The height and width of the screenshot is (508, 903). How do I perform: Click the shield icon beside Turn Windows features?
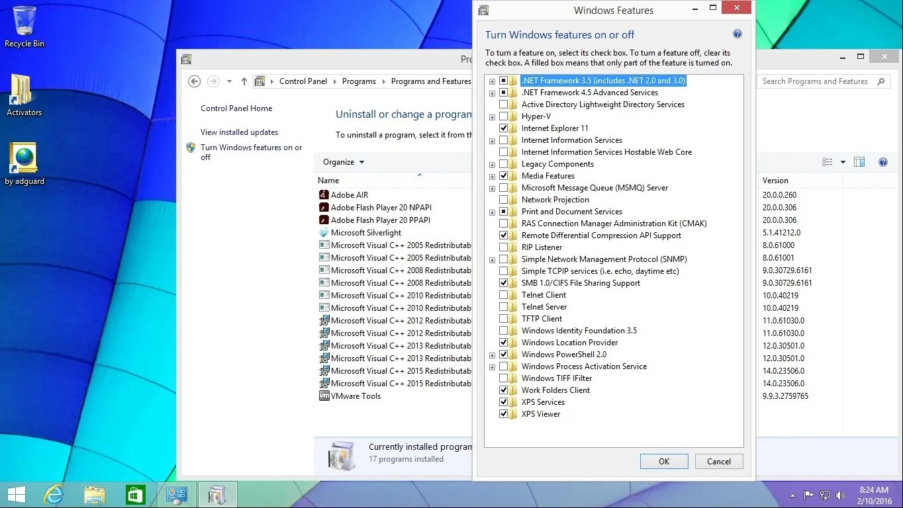[x=191, y=148]
